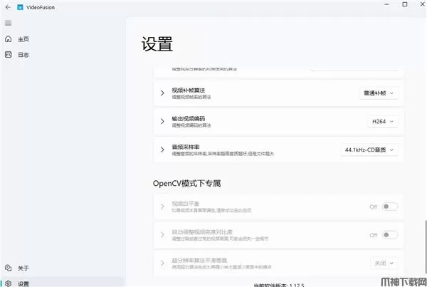
Task: Open the 关闭 dropdown for 超分辨率算法平滑画面
Action: 383,263
